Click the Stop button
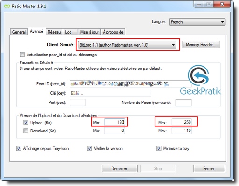This screenshot has width=239, height=186. 158,169
